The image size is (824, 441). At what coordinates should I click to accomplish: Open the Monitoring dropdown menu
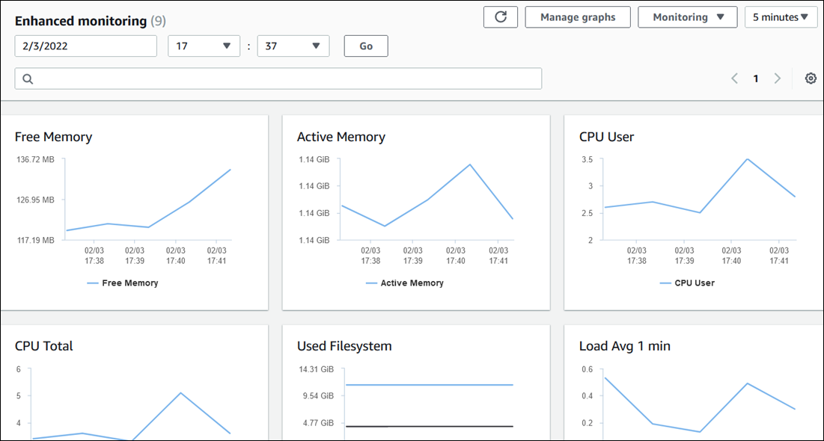(x=688, y=17)
